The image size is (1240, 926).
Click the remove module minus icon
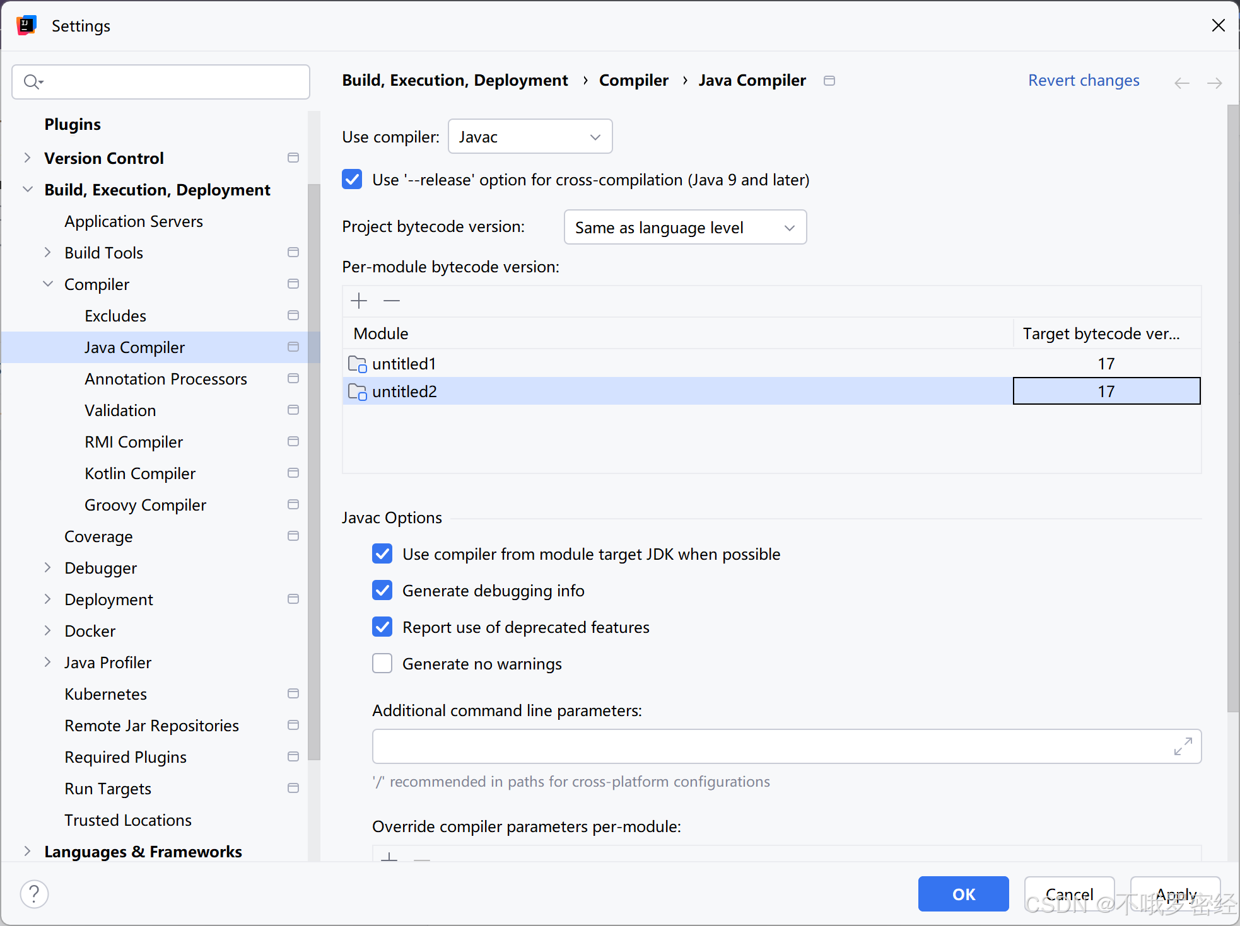tap(392, 301)
